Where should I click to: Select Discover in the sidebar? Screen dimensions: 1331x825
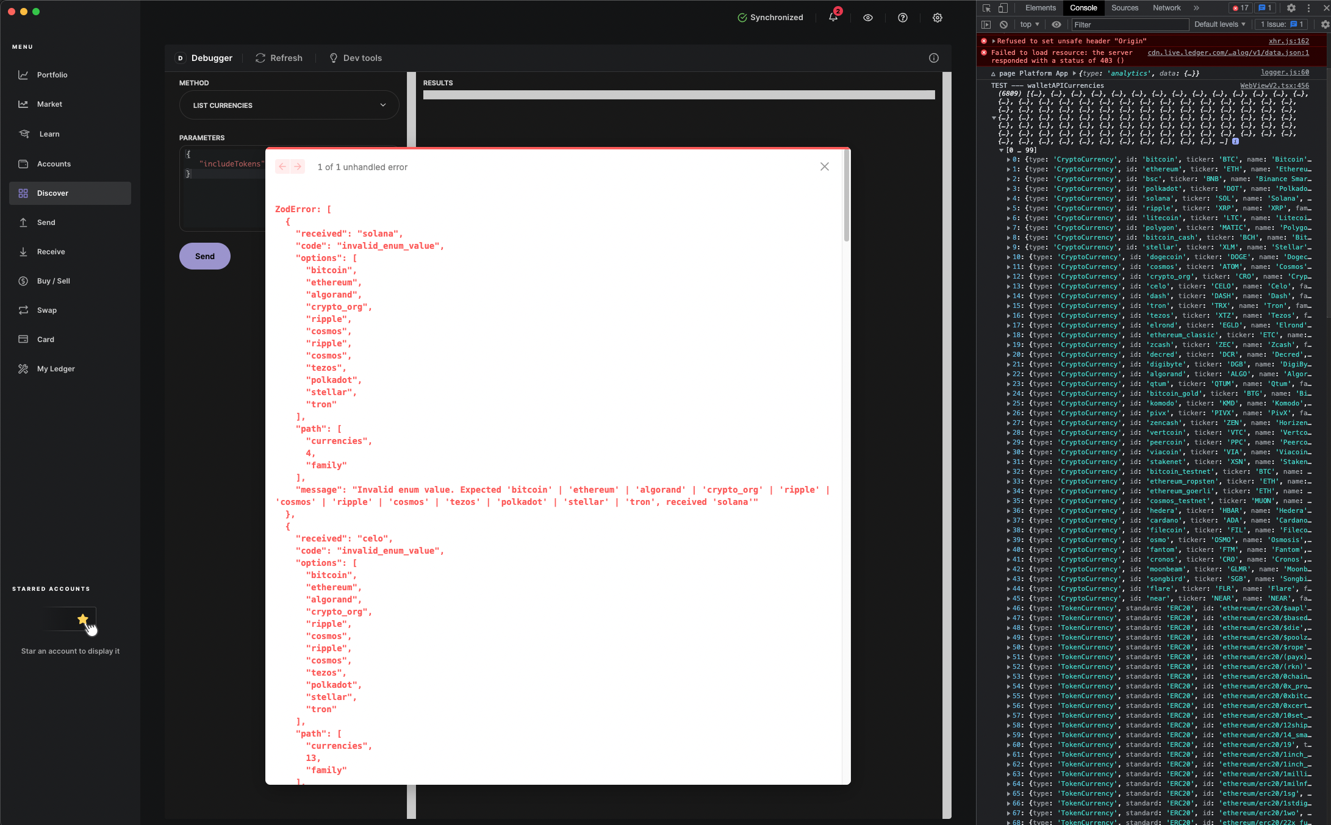[53, 193]
